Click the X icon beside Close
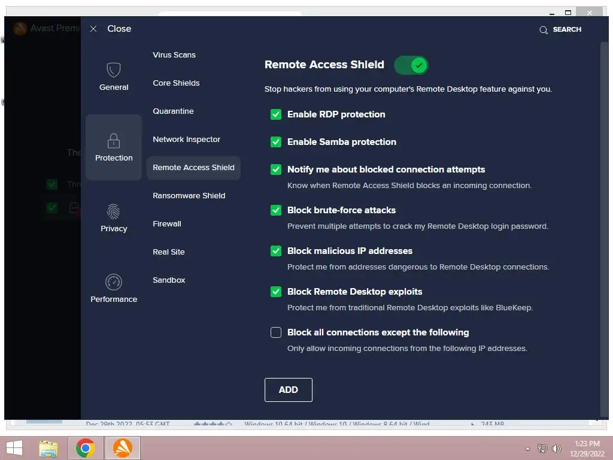The height and width of the screenshot is (460, 613). click(93, 29)
